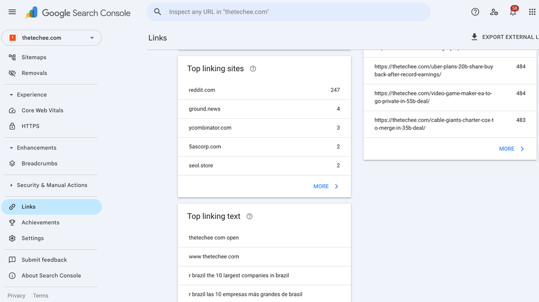
Task: Open help for Top linking text
Action: coord(249,216)
